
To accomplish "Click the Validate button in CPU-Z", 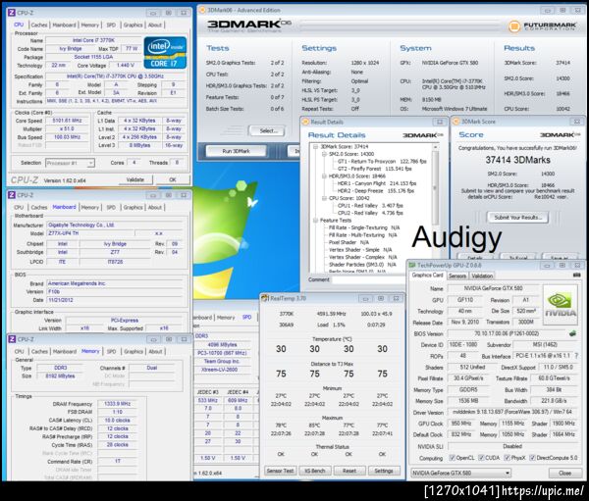I will (135, 179).
